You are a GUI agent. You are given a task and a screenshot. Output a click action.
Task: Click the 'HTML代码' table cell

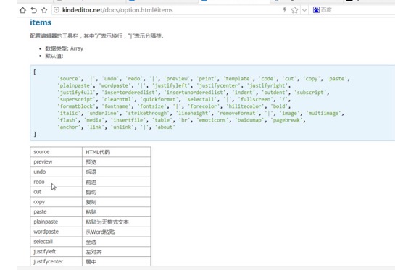tap(117, 152)
